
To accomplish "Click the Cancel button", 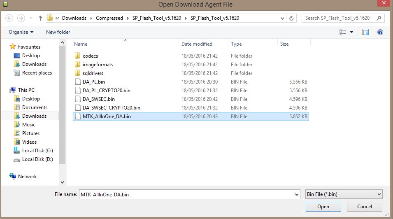I will point(365,207).
